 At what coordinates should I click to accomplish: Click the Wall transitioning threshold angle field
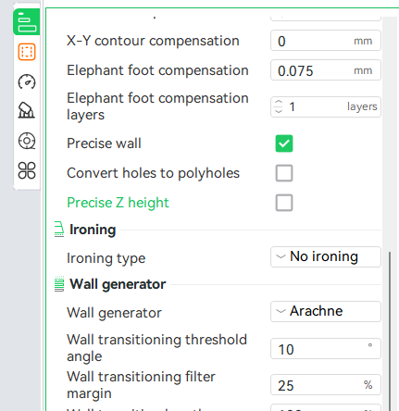326,349
